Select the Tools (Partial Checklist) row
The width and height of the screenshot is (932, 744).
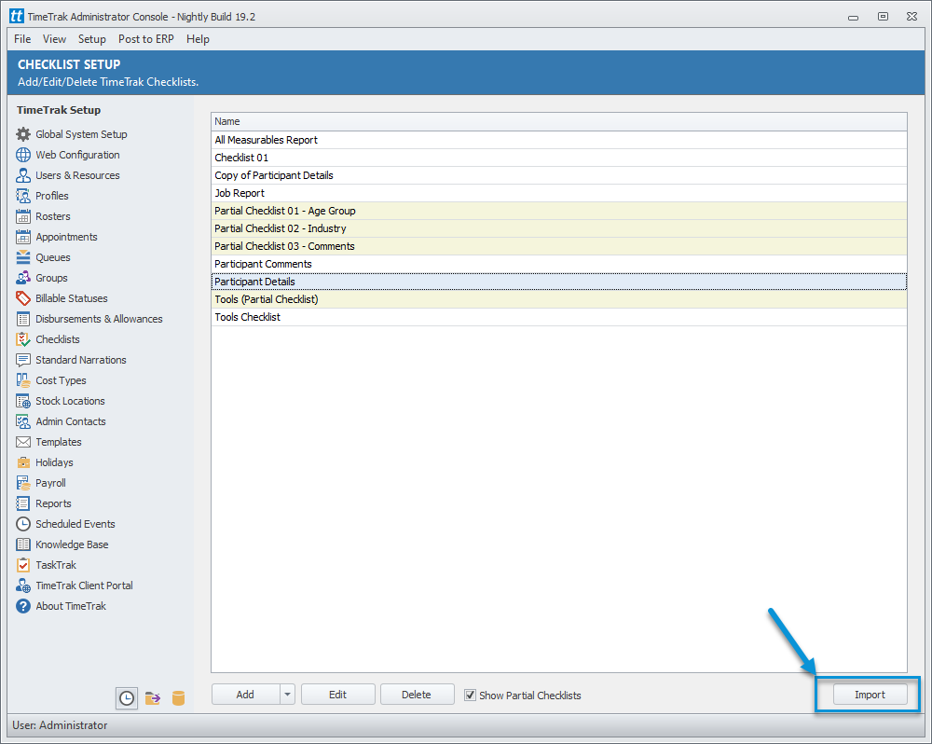pos(558,299)
